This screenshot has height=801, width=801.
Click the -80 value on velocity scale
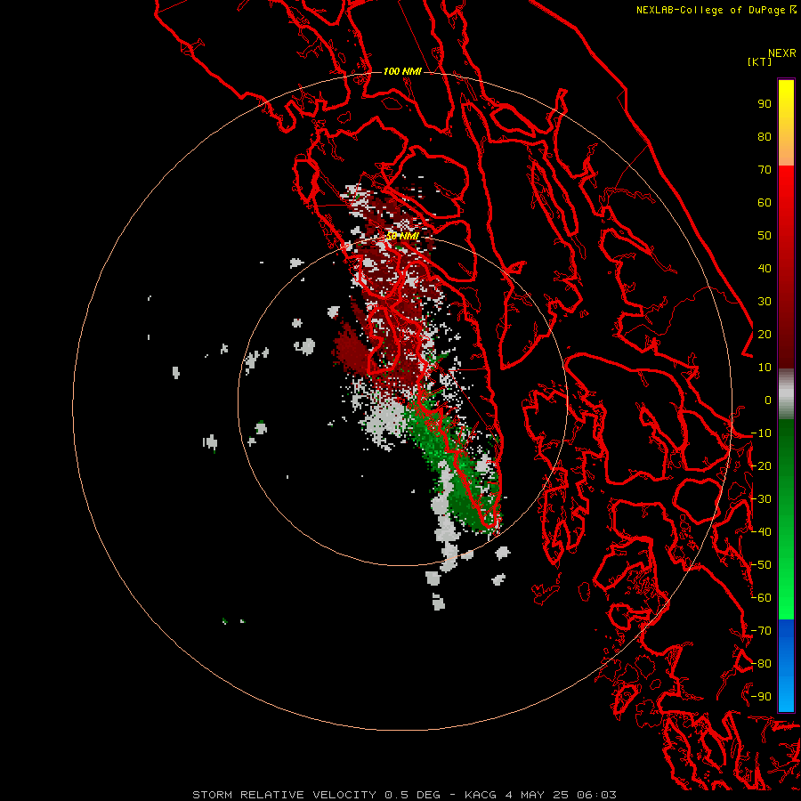pos(761,664)
